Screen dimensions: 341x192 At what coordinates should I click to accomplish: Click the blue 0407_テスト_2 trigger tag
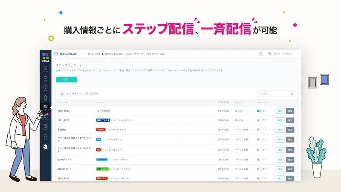103,120
